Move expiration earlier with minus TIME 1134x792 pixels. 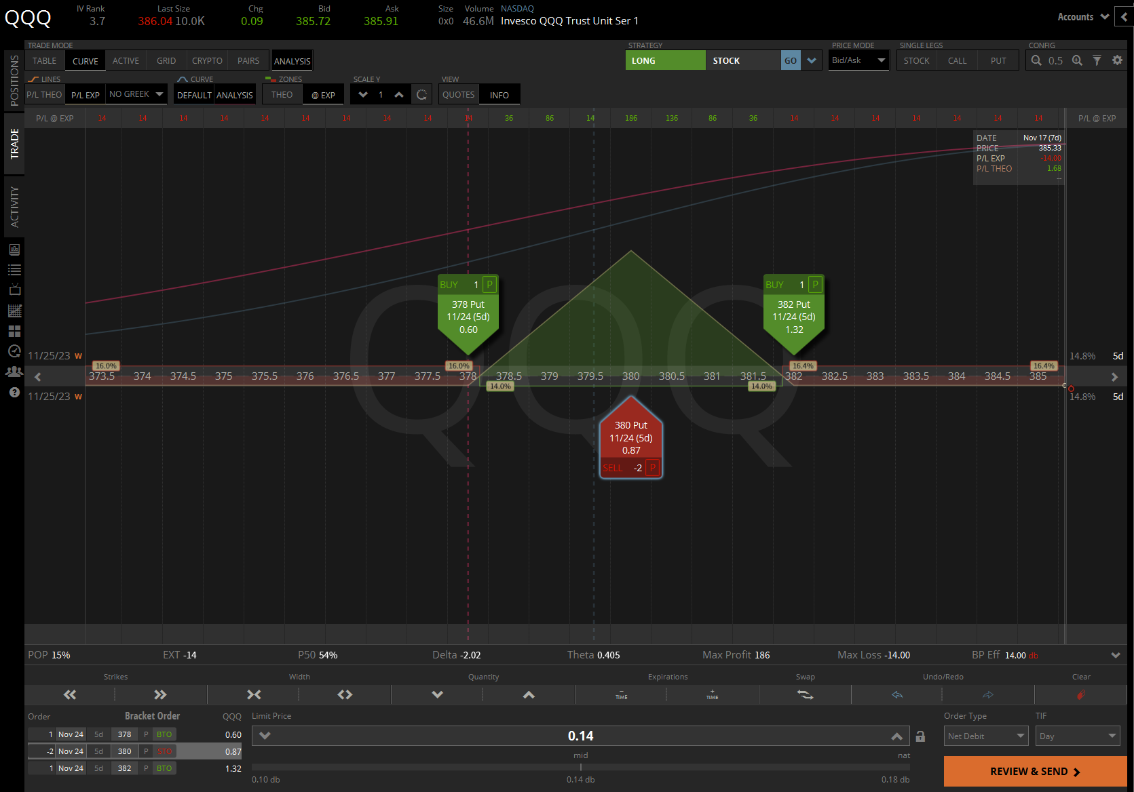tap(621, 694)
